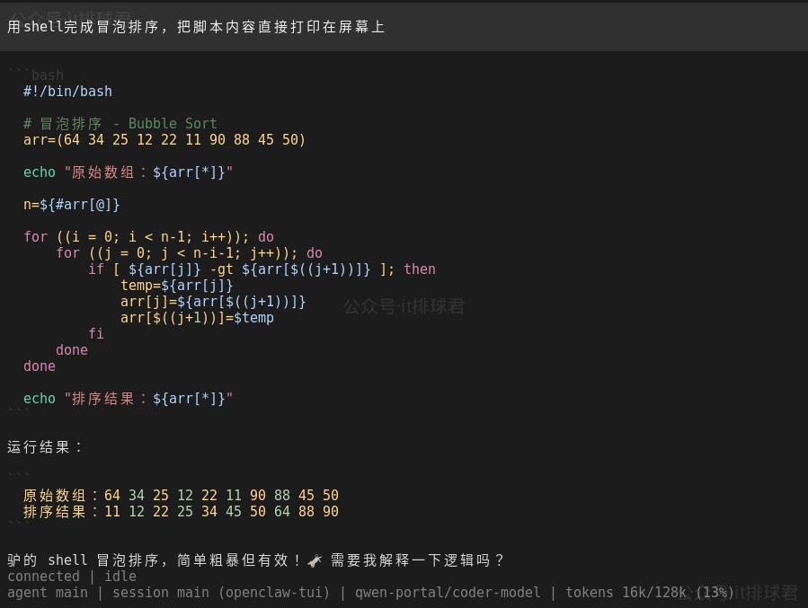Click the 'arr[j]=${arr[$((j+1))]}' line
Screen dimensions: 808x608
point(213,301)
